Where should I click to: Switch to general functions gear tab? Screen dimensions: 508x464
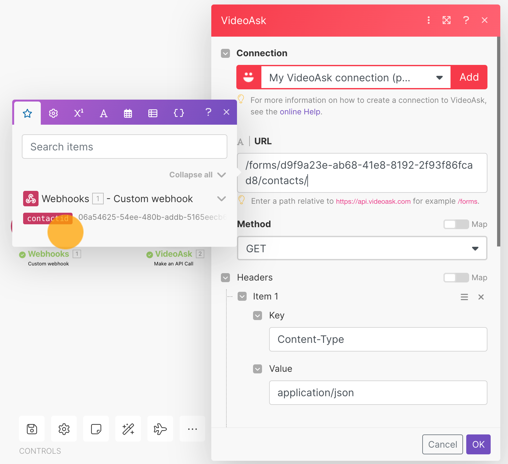[x=53, y=113]
